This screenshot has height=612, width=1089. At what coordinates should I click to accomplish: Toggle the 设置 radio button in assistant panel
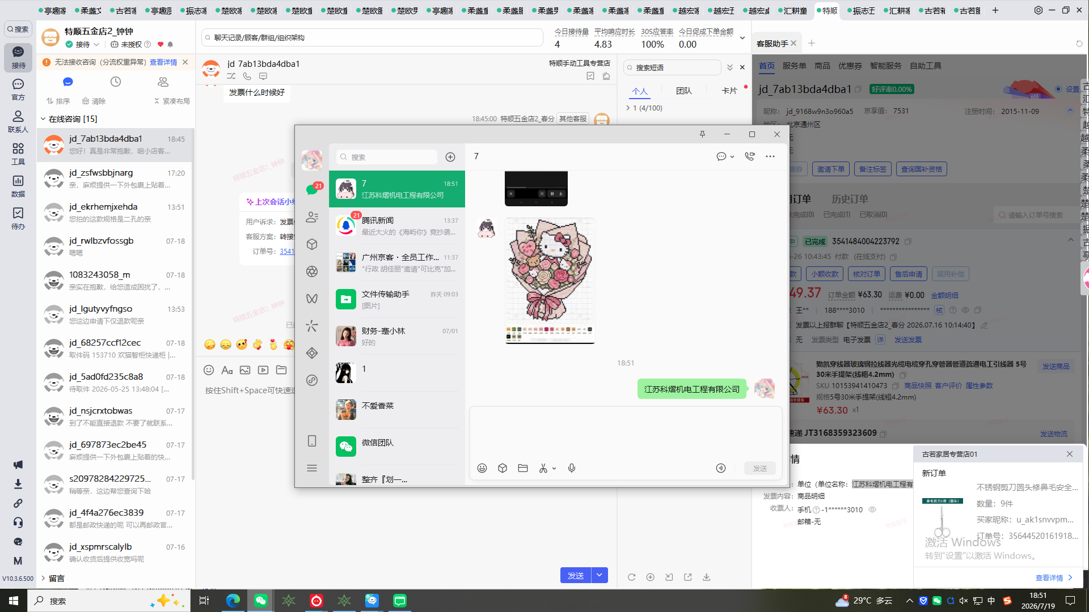point(1058,89)
